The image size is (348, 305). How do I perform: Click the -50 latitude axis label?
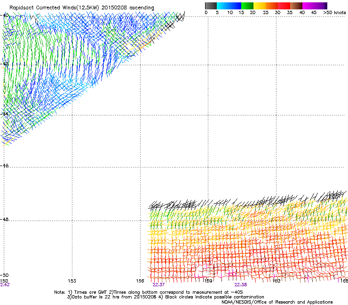[x=4, y=275]
